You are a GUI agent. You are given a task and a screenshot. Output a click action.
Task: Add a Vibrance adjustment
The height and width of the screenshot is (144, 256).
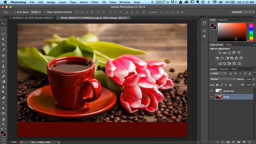pos(239,53)
